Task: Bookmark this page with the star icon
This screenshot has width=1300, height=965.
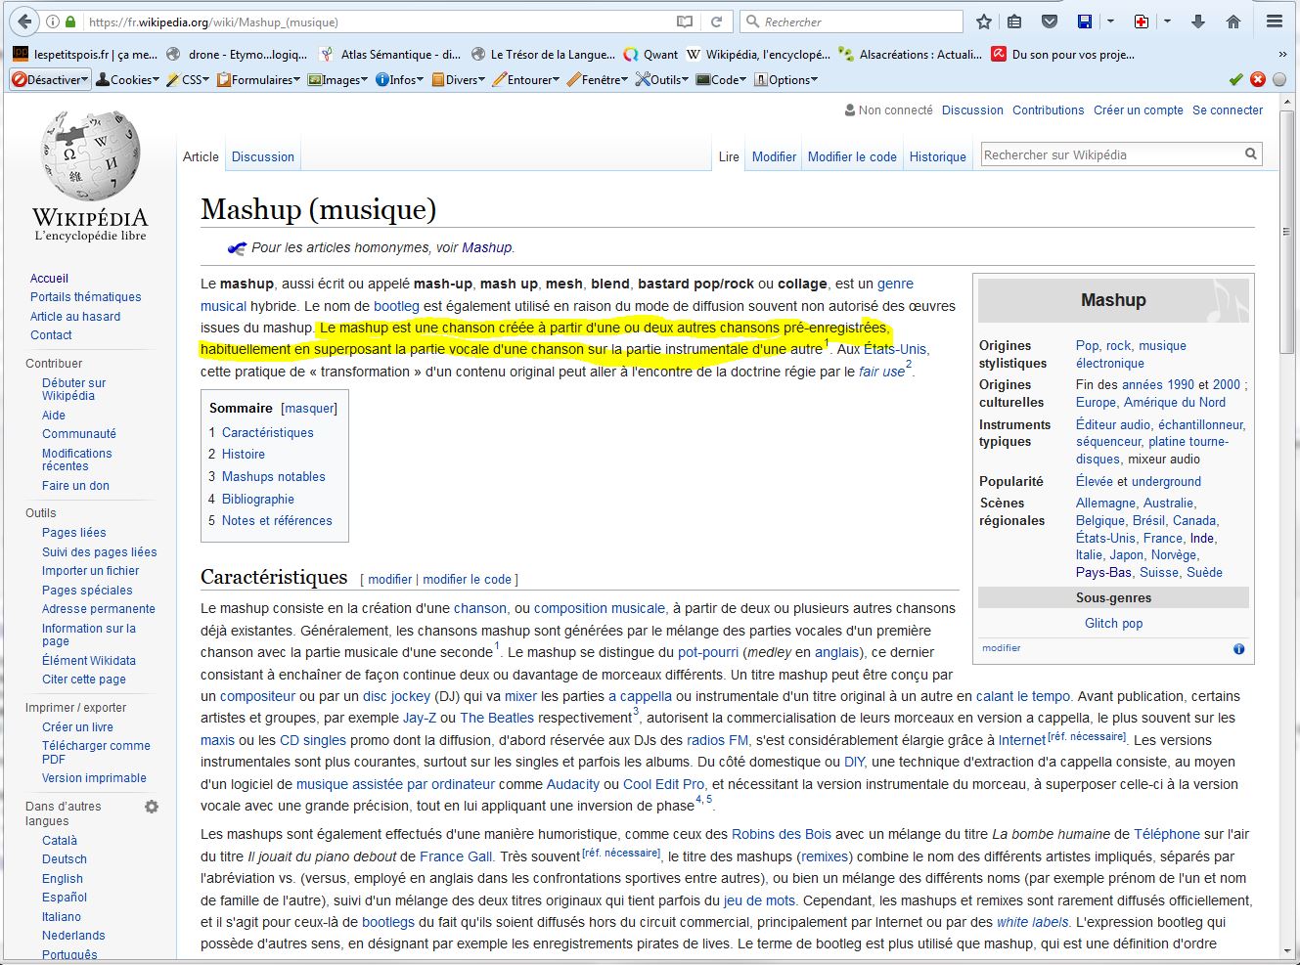Action: [x=984, y=22]
